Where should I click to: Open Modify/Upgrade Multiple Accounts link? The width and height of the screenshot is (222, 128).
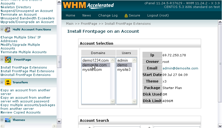tap(20, 46)
